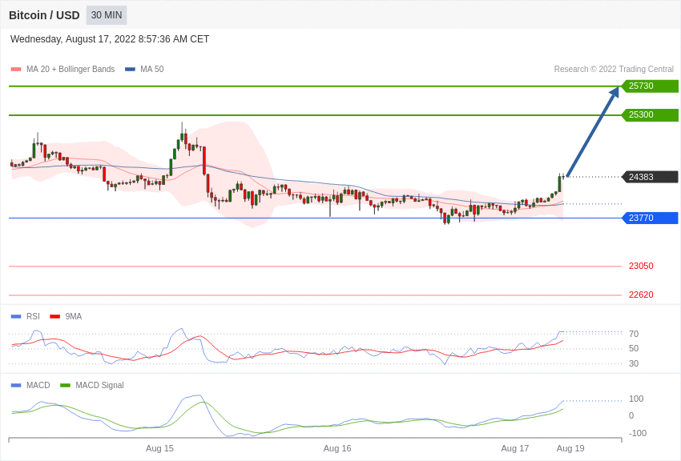Viewport: 681px width, 461px height.
Task: Click the pink MA 20 + Bollinger Bands legend swatch
Action: point(16,69)
